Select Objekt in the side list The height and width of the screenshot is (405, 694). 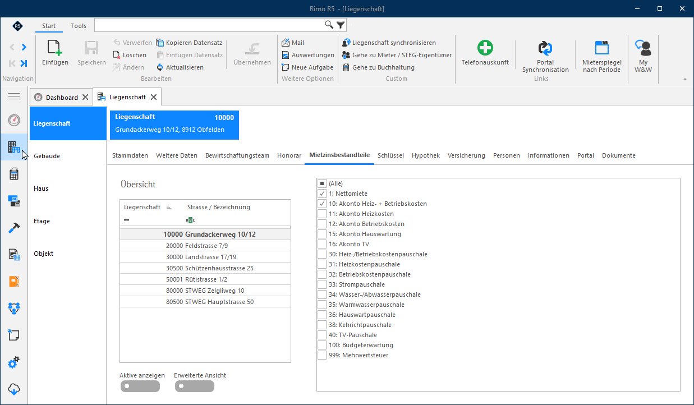tap(67, 254)
